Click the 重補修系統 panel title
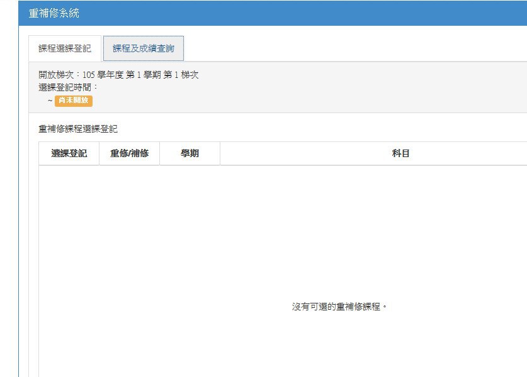Image resolution: width=527 pixels, height=377 pixels. click(54, 13)
